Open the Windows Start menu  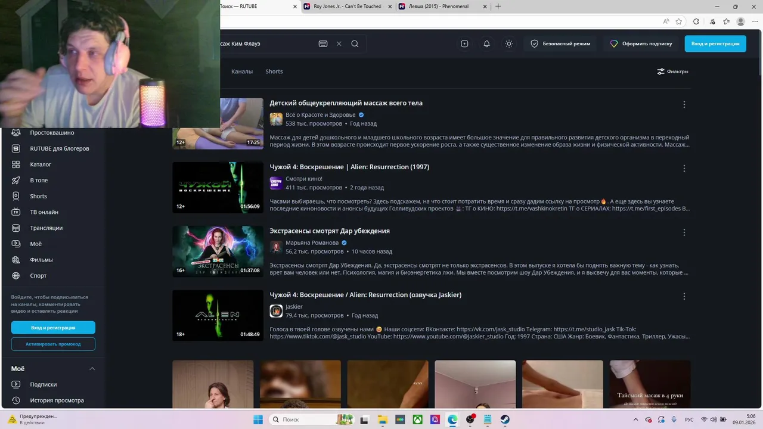click(258, 419)
